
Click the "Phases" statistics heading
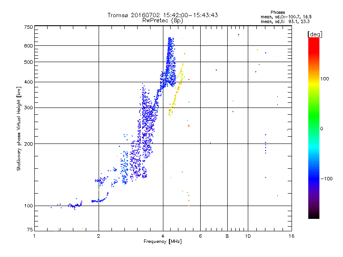[x=277, y=12]
